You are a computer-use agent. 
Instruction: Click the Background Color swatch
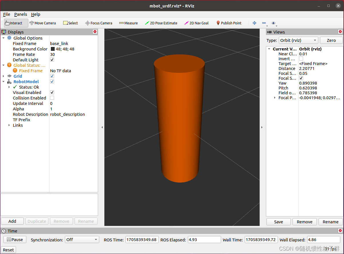[53, 49]
